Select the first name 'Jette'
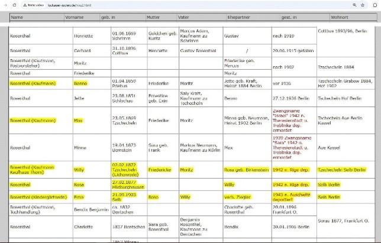The height and width of the screenshot is (243, 381). point(79,98)
